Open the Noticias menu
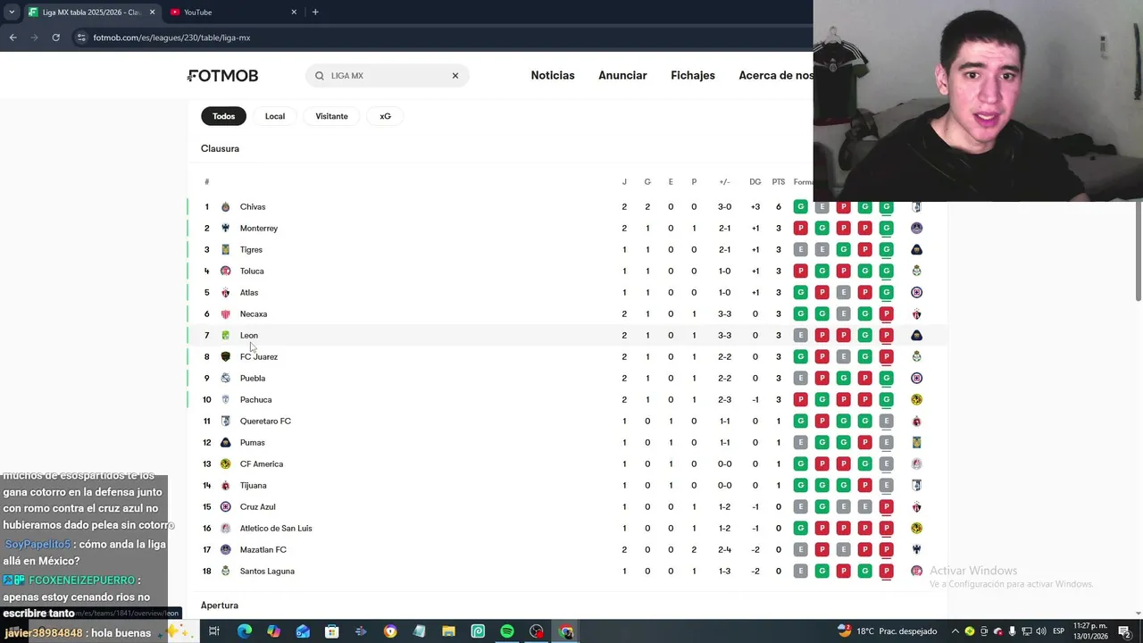The height and width of the screenshot is (643, 1143). 553,76
